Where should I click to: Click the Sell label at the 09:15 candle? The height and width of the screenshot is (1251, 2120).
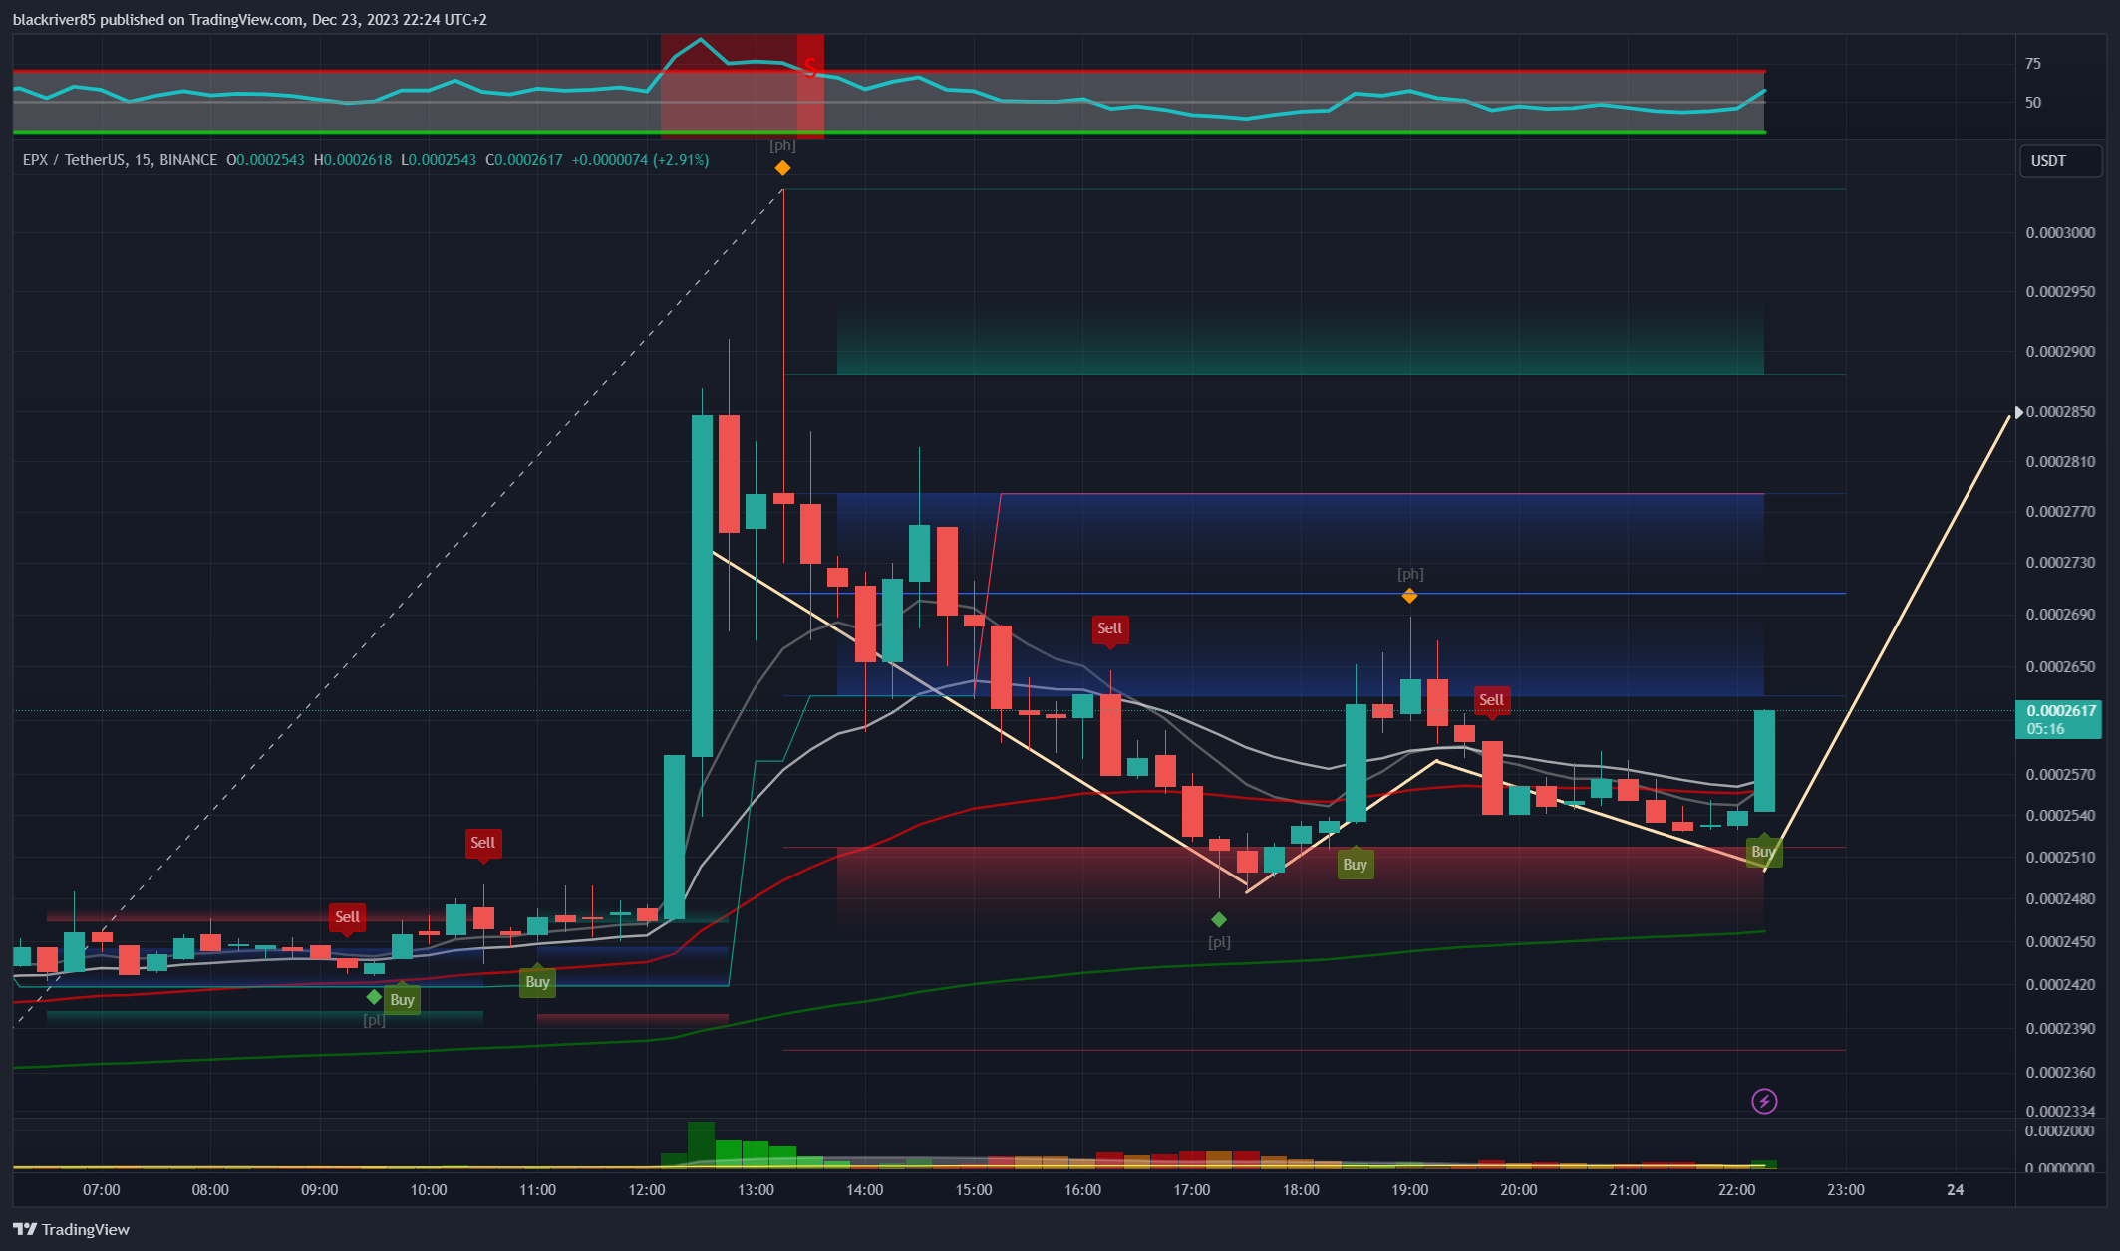(x=347, y=917)
